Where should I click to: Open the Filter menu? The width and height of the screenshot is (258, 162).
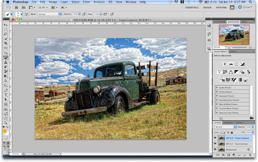click(x=86, y=2)
